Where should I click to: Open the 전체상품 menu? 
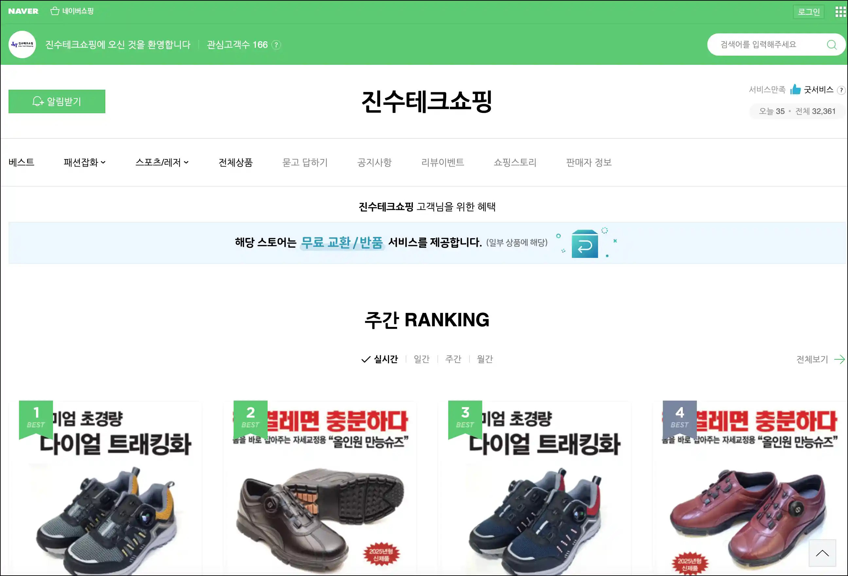[x=235, y=162]
